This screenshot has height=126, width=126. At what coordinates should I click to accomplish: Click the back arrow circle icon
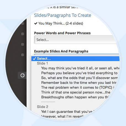tap(23, 76)
